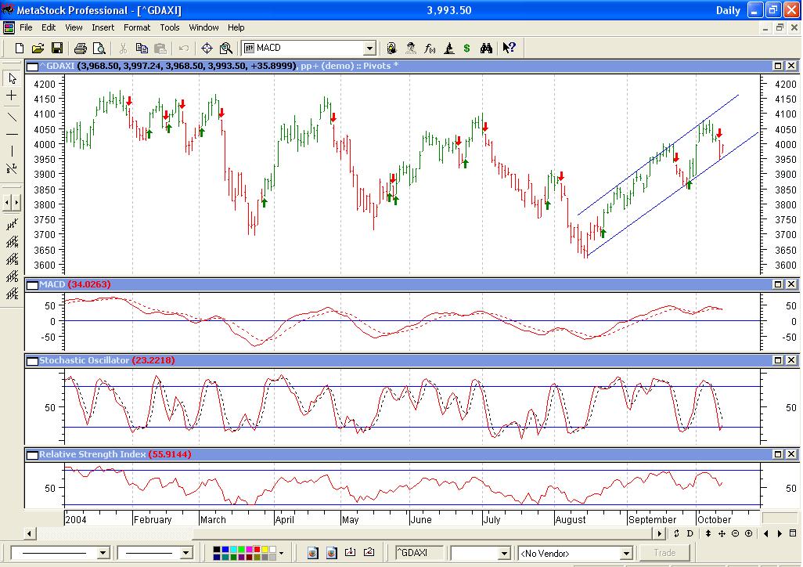Maximize the ^GDAXI price inner window
The height and width of the screenshot is (567, 803).
click(x=778, y=66)
